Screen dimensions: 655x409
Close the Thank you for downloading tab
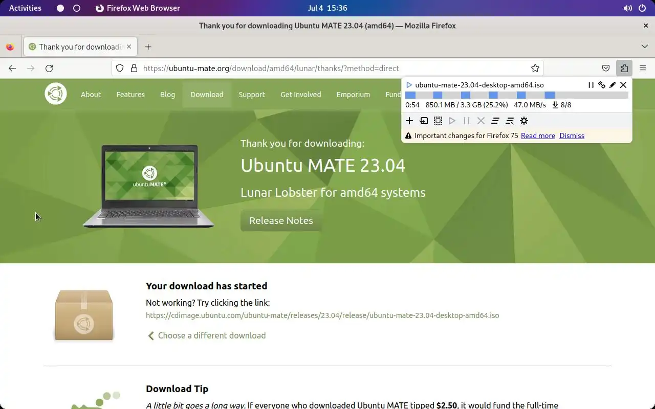click(129, 47)
